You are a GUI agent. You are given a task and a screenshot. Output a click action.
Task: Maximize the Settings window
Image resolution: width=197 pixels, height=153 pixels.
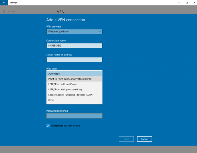click(x=187, y=3)
